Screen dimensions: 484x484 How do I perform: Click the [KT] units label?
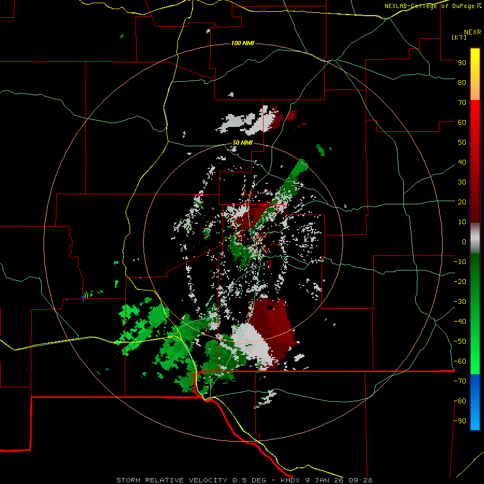[x=459, y=37]
